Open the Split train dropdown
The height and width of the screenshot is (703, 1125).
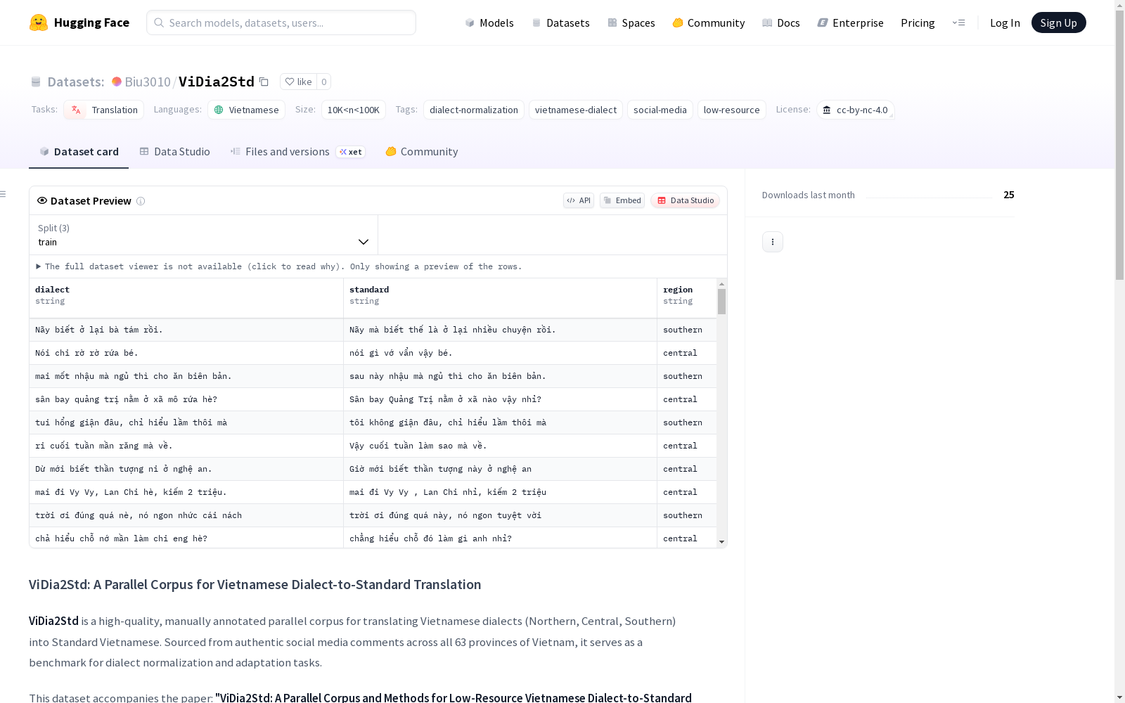click(x=204, y=235)
